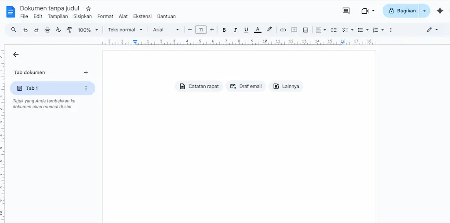Open more toolbar options three dots
Viewport: 450px width, 223px height.
click(391, 30)
